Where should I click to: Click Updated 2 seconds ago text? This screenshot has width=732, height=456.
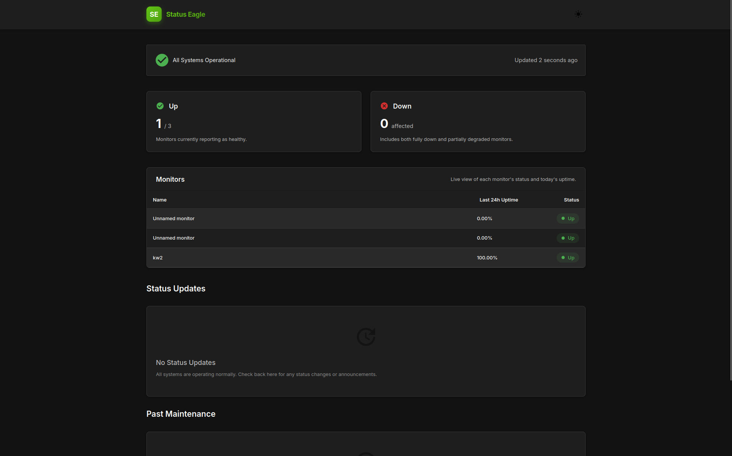pos(546,60)
